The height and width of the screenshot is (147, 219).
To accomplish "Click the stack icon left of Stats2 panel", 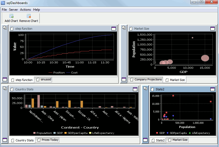I will click(x=145, y=88).
